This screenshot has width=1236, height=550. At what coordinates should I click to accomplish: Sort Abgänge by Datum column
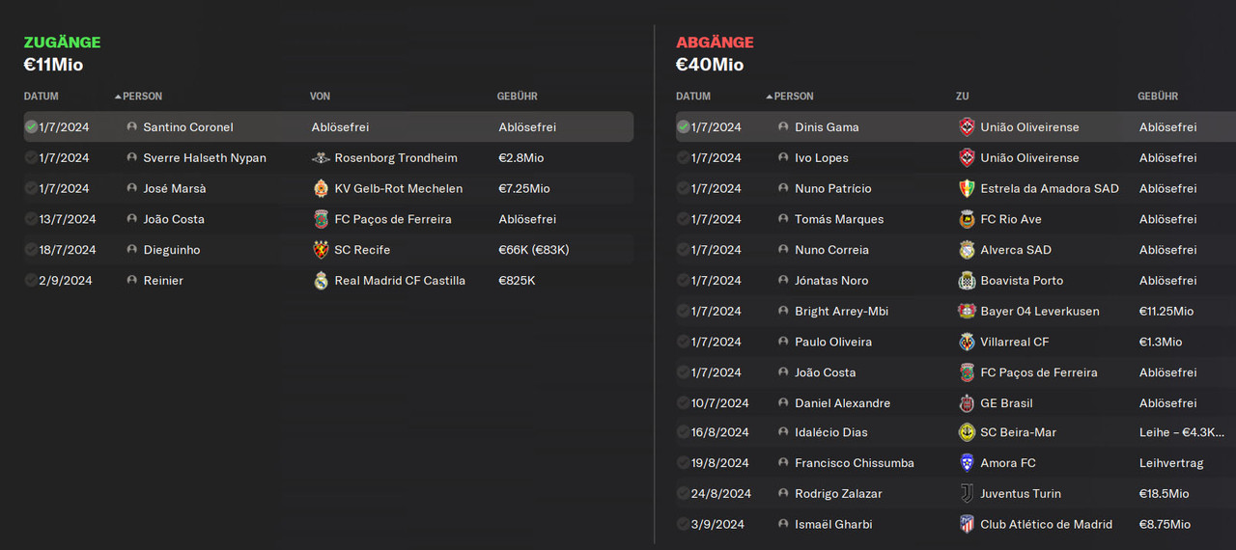click(x=693, y=96)
